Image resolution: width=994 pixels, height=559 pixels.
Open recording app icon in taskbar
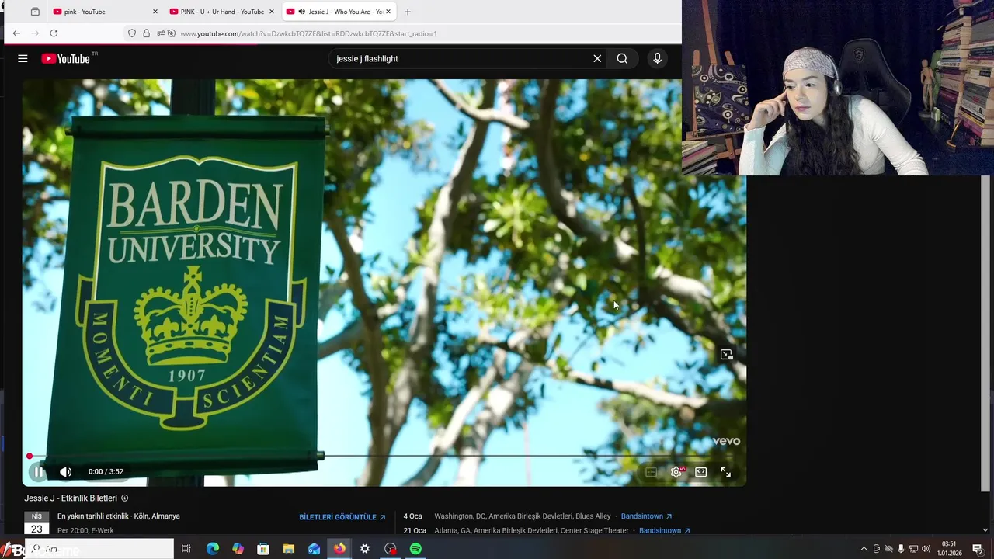tap(391, 549)
